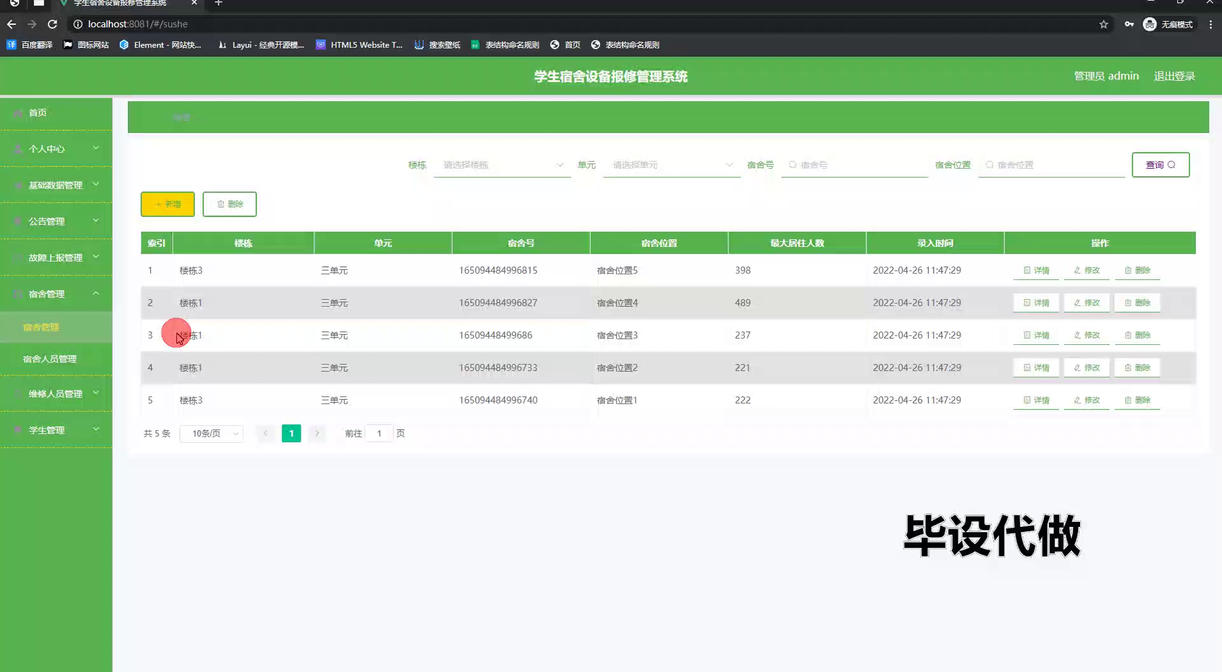Expand 基础数据管理 sidebar menu
The width and height of the screenshot is (1222, 672).
coord(56,185)
